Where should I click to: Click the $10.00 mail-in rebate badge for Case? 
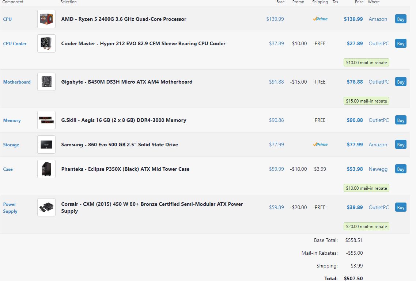point(366,188)
